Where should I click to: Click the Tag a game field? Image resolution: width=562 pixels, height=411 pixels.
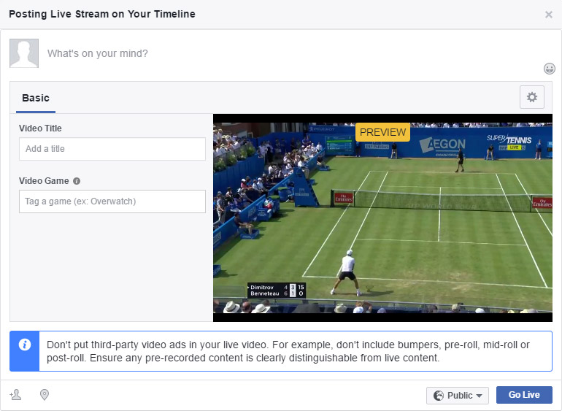[112, 201]
